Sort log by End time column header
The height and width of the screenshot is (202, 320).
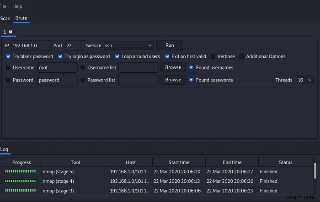[232, 162]
